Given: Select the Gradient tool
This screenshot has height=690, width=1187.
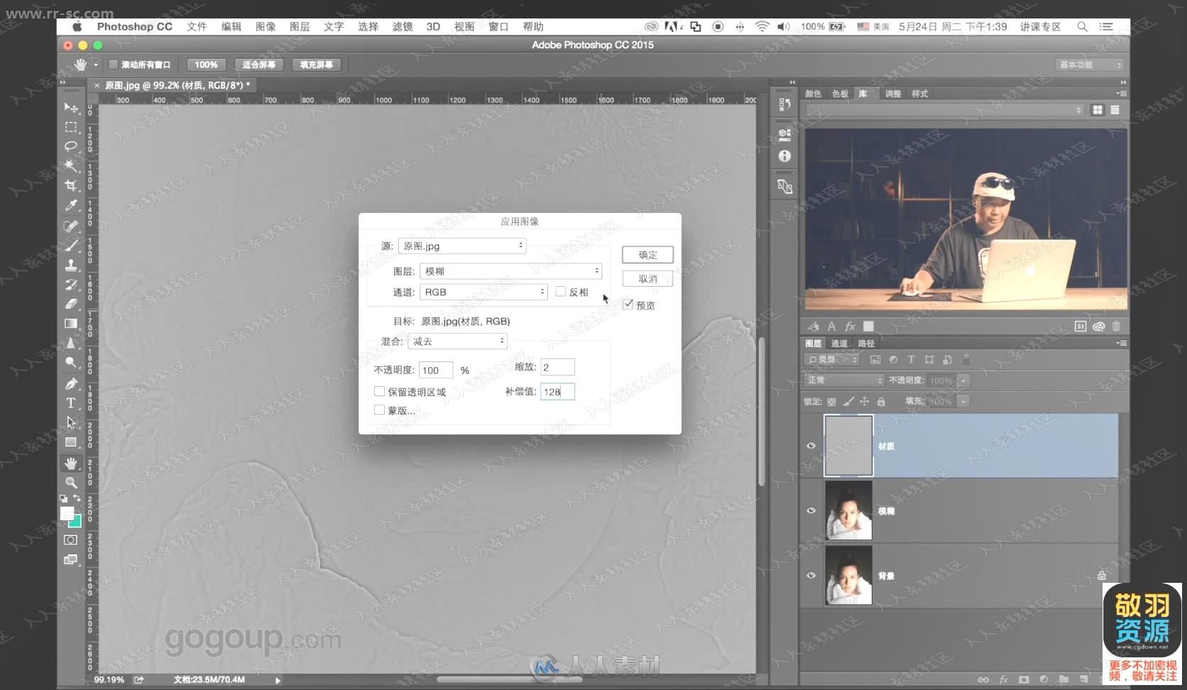Looking at the screenshot, I should [x=71, y=324].
